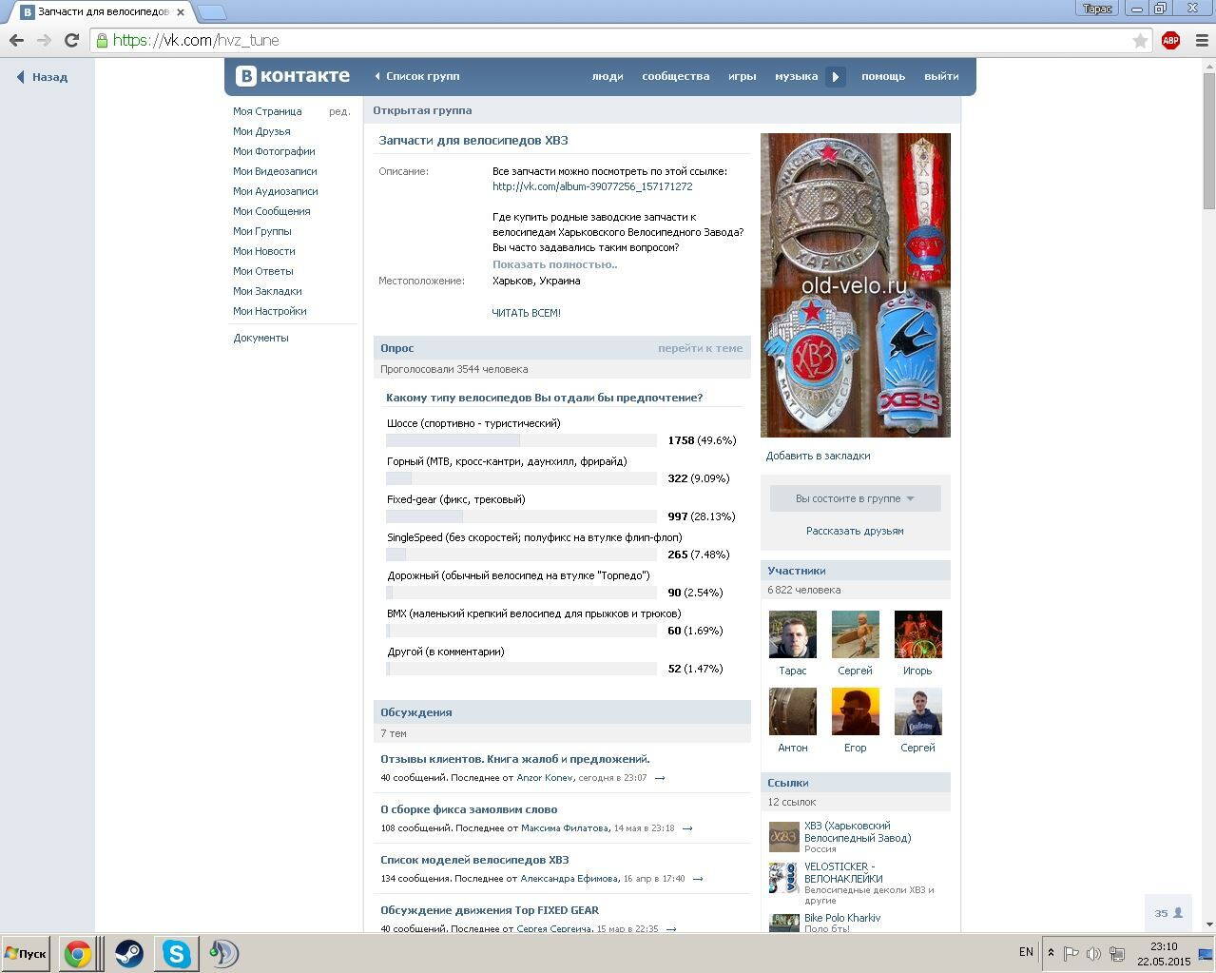The image size is (1216, 973).
Task: Bookmark the page with the star icon
Action: click(1140, 40)
